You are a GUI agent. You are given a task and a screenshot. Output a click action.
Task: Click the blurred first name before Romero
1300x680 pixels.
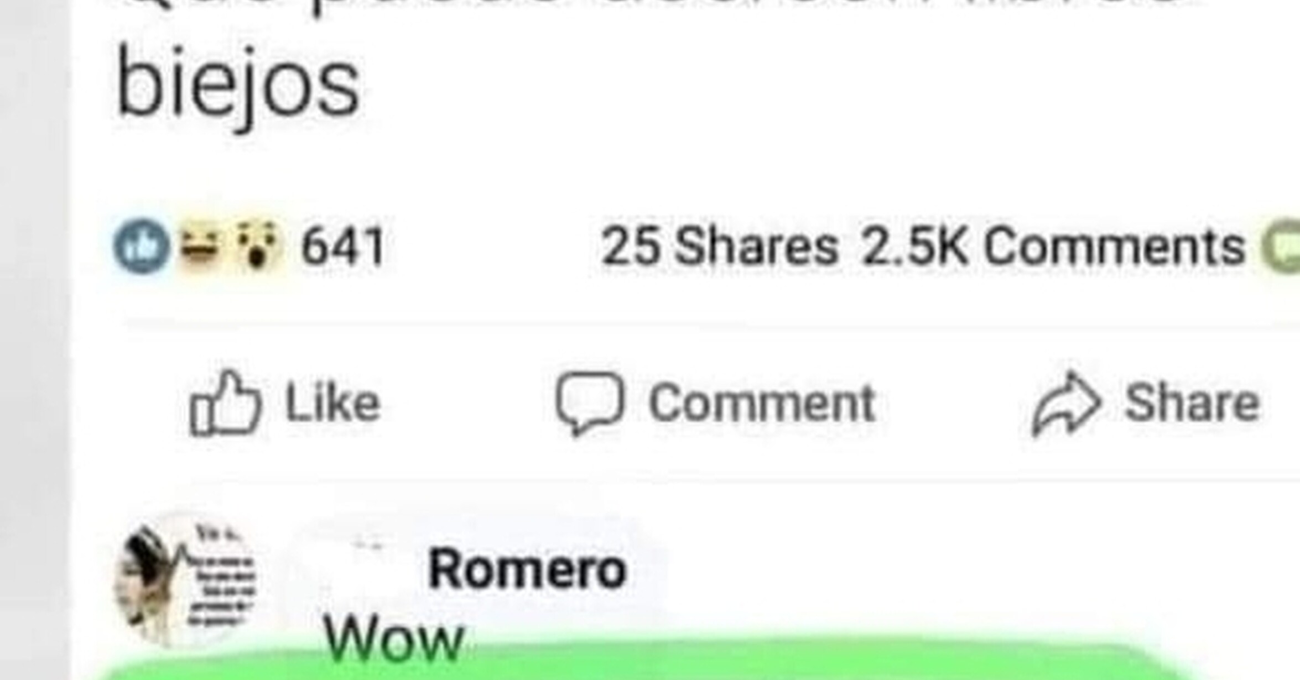click(361, 568)
